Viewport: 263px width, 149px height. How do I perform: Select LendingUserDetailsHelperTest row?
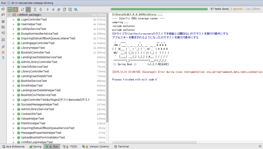click(x=57, y=90)
